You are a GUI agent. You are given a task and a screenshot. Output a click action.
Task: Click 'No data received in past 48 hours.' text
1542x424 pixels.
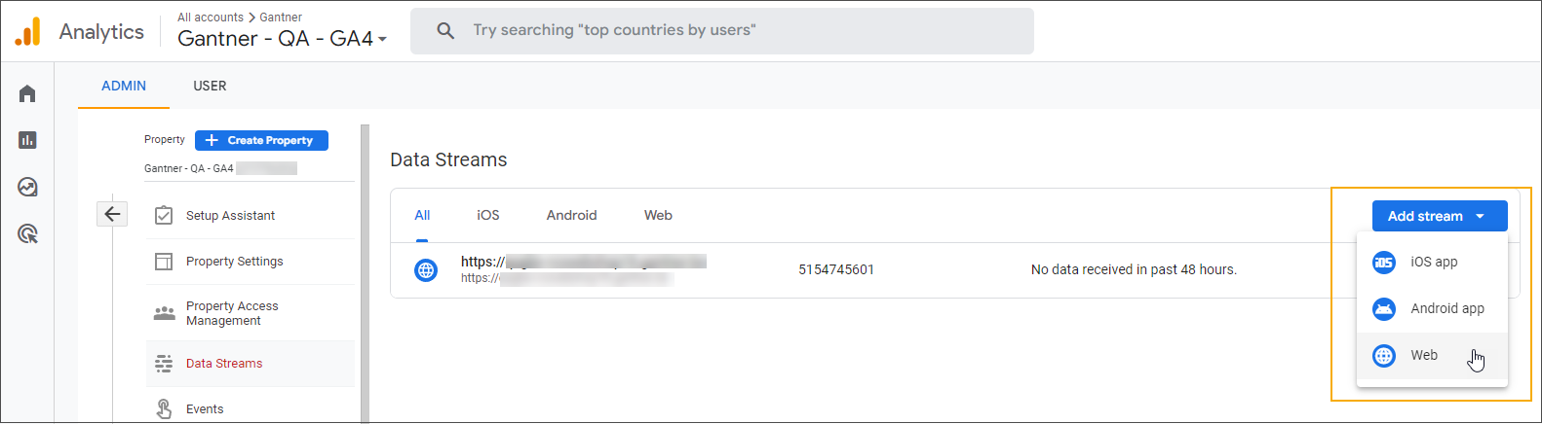tap(1134, 270)
